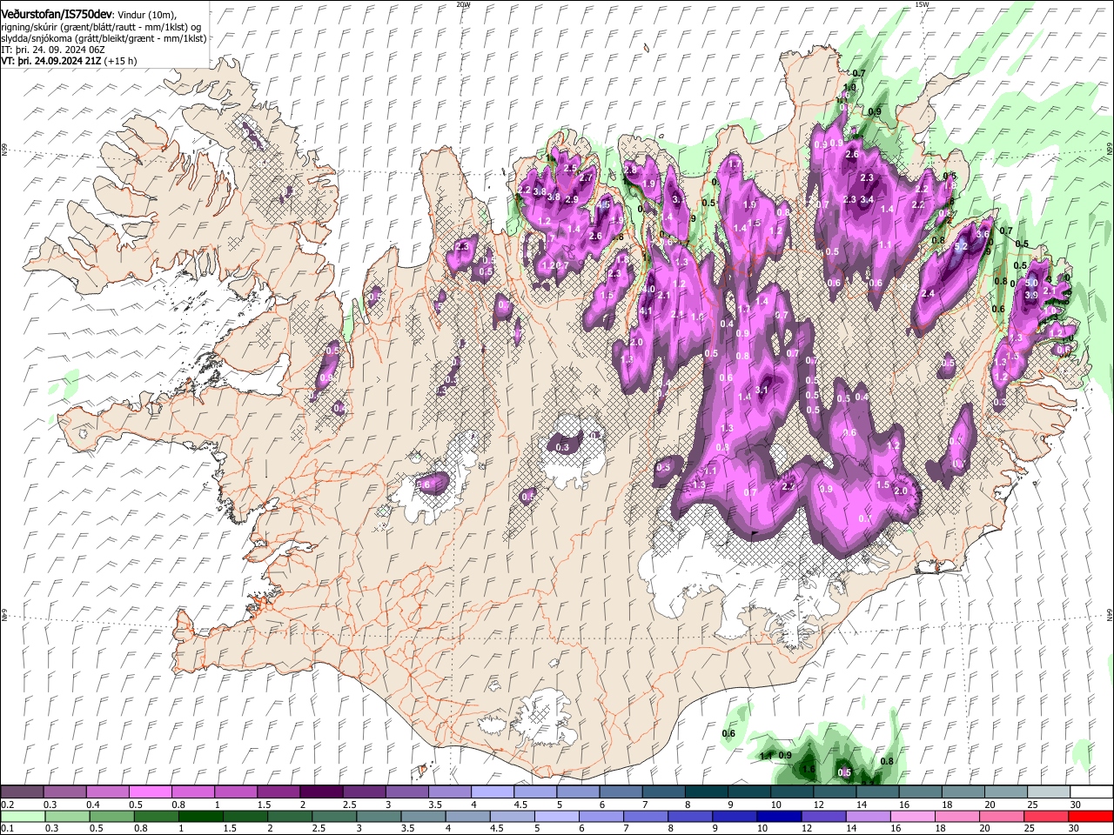This screenshot has height=835, width=1114.
Task: Click the rain legend swatch labeled 0.1
Action: [x=22, y=816]
